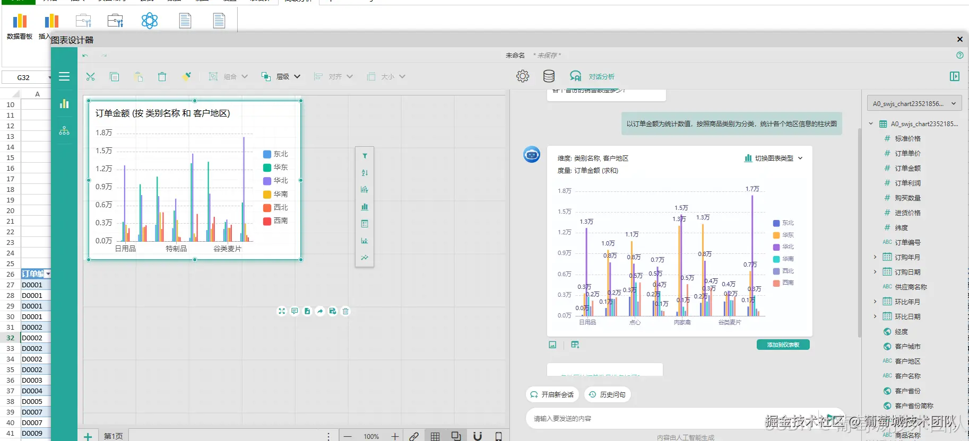Zoom out with the minus button

pos(348,436)
